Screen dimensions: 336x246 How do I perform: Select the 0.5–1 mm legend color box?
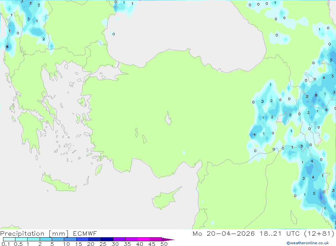[x=21, y=239]
